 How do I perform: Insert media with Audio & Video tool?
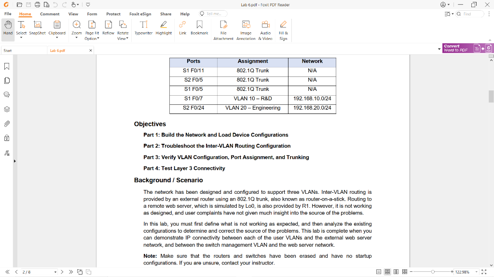pyautogui.click(x=265, y=29)
